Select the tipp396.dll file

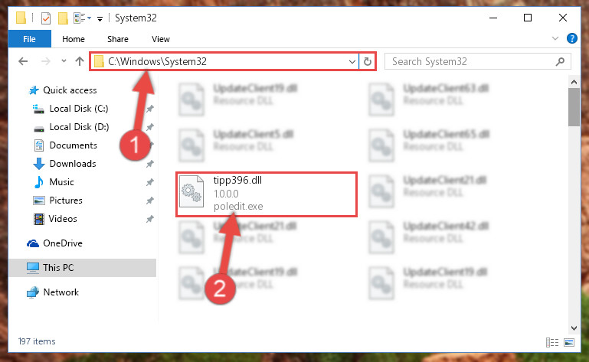(267, 194)
